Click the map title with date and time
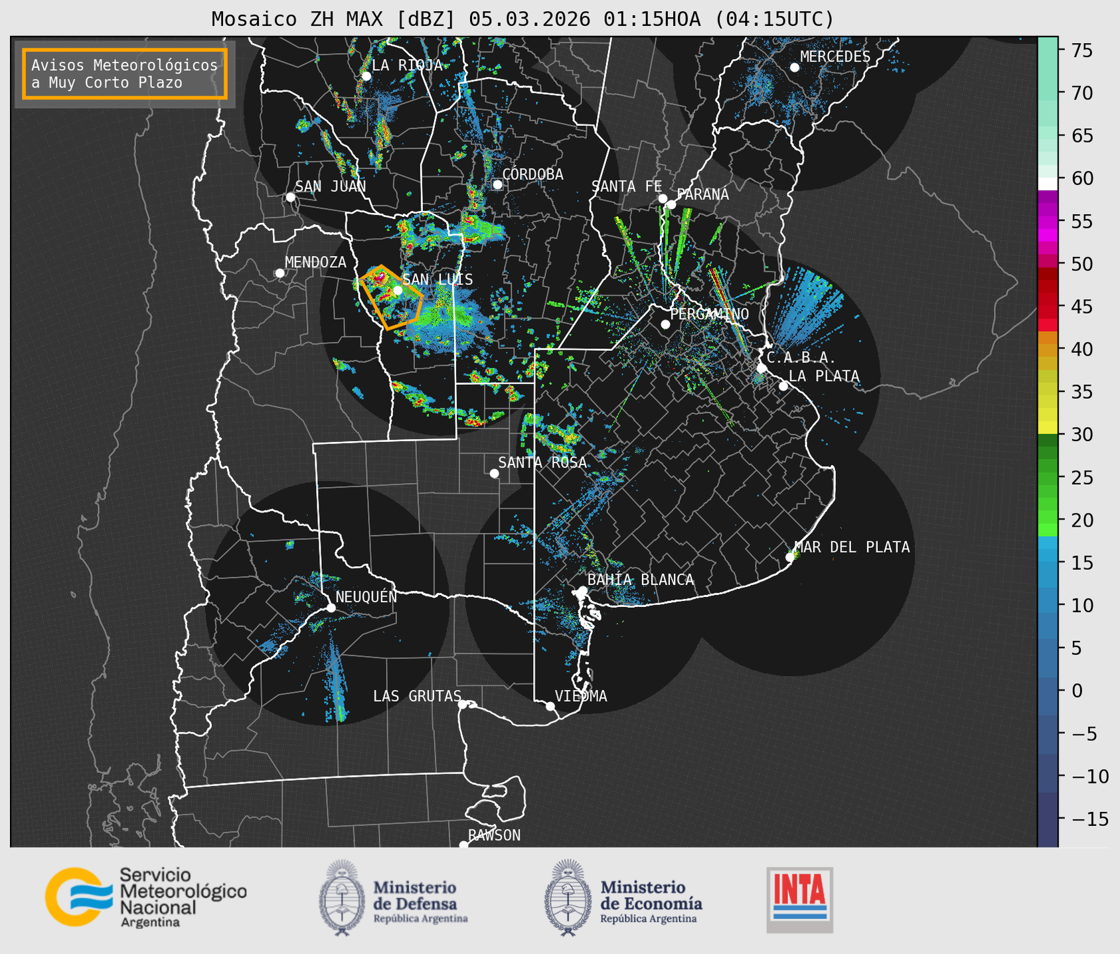Screen dimensions: 1120x954 522,19
